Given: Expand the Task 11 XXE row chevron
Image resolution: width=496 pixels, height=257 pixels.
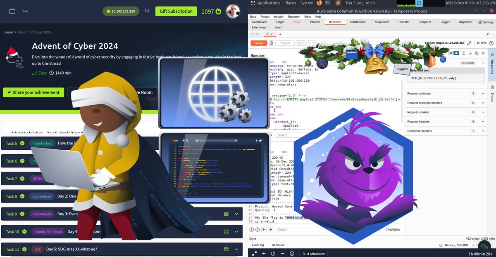Looking at the screenshot, I should pyautogui.click(x=236, y=249).
